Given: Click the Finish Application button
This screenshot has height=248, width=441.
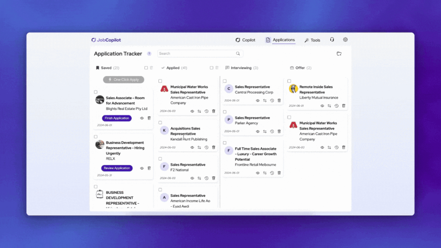Looking at the screenshot, I should pos(117,118).
